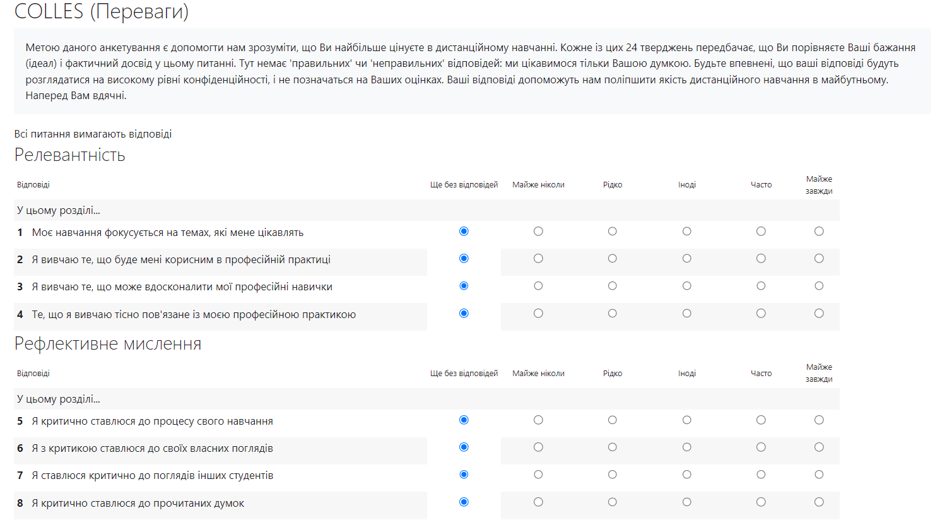935x520 pixels.
Task: Click the 'Рефлективне мислення' section heading
Action: click(108, 344)
